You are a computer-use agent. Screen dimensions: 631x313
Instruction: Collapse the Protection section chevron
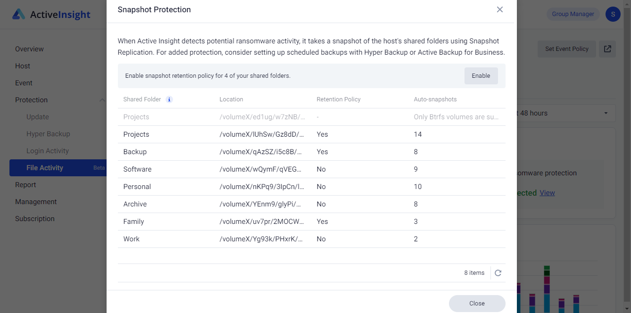click(102, 100)
